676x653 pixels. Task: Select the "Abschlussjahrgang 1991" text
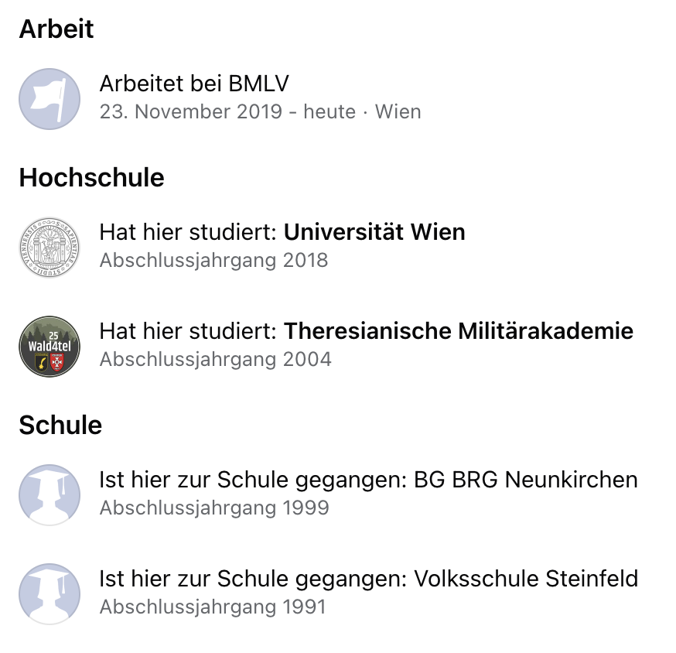click(x=213, y=607)
